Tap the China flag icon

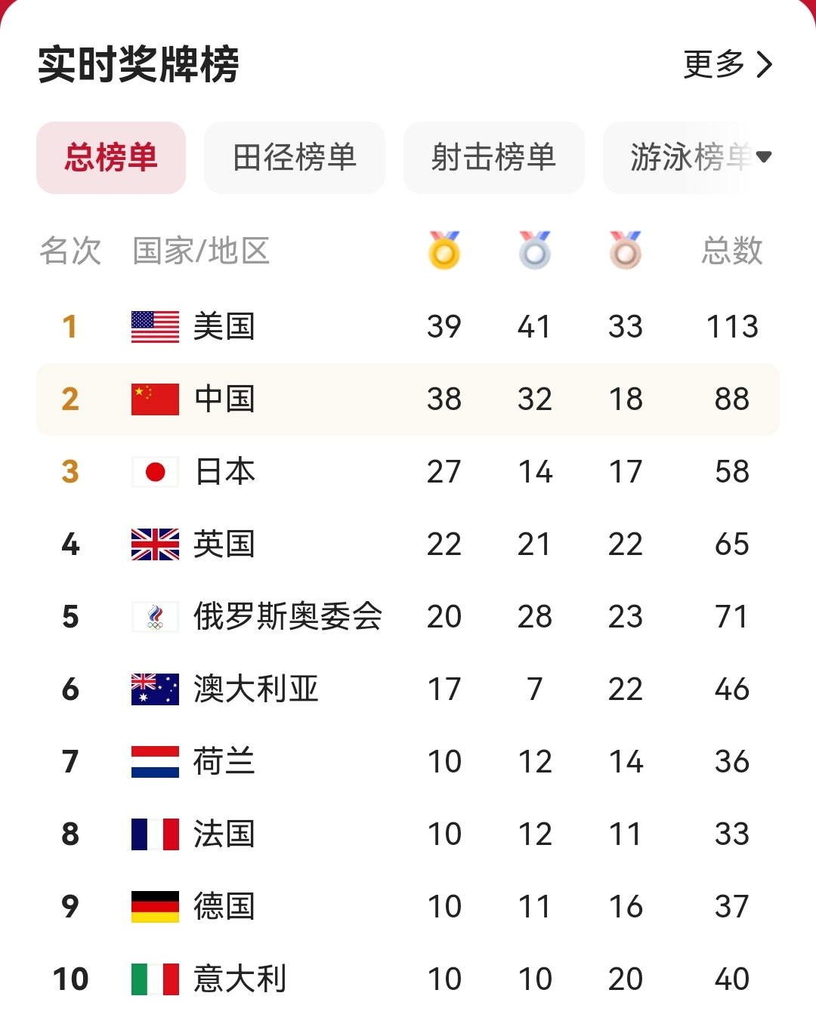155,399
